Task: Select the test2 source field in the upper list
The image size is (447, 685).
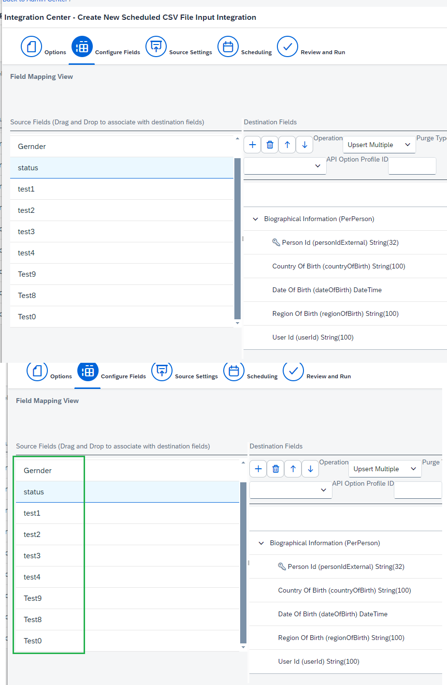Action: [122, 210]
